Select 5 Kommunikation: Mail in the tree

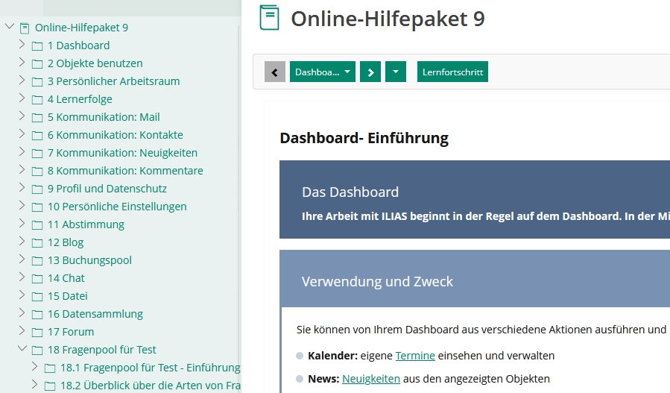(103, 117)
